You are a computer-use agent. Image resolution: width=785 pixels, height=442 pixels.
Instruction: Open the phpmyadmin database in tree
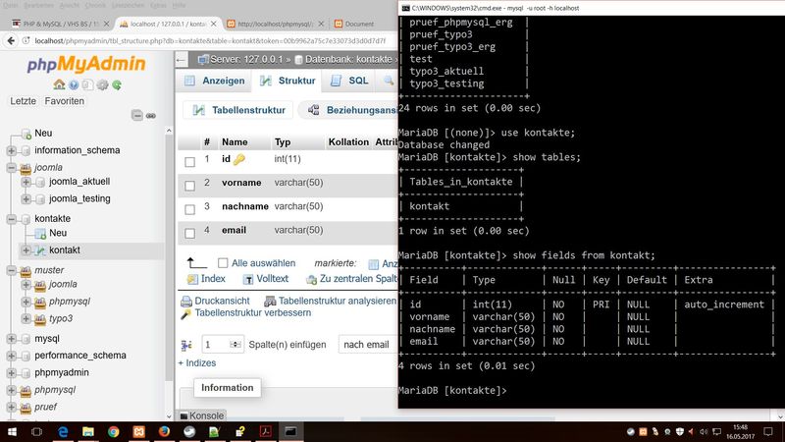[x=62, y=373]
